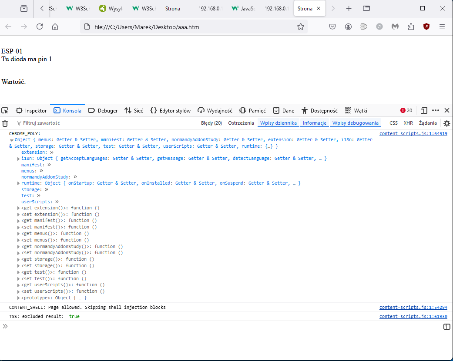This screenshot has height=361, width=453.
Task: Open the Malwarebytes extension icon
Action: (395, 27)
